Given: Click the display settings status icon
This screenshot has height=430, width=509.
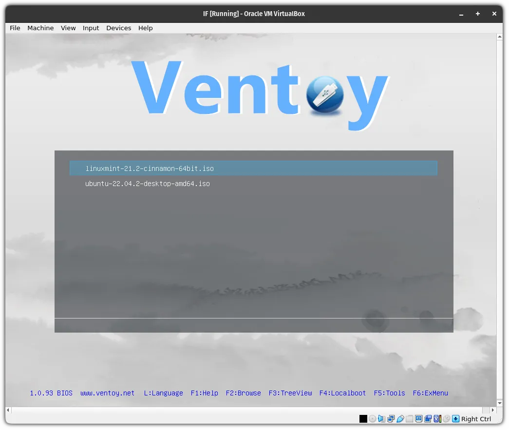Looking at the screenshot, I should coord(419,419).
